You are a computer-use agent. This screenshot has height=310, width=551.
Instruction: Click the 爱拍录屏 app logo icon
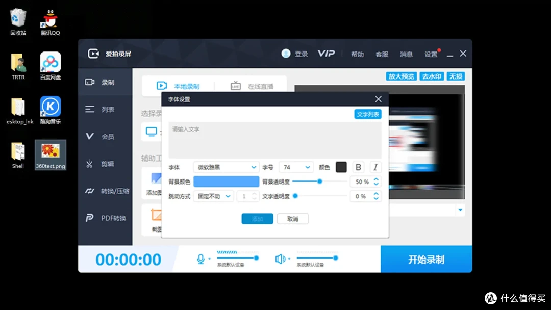(x=93, y=54)
